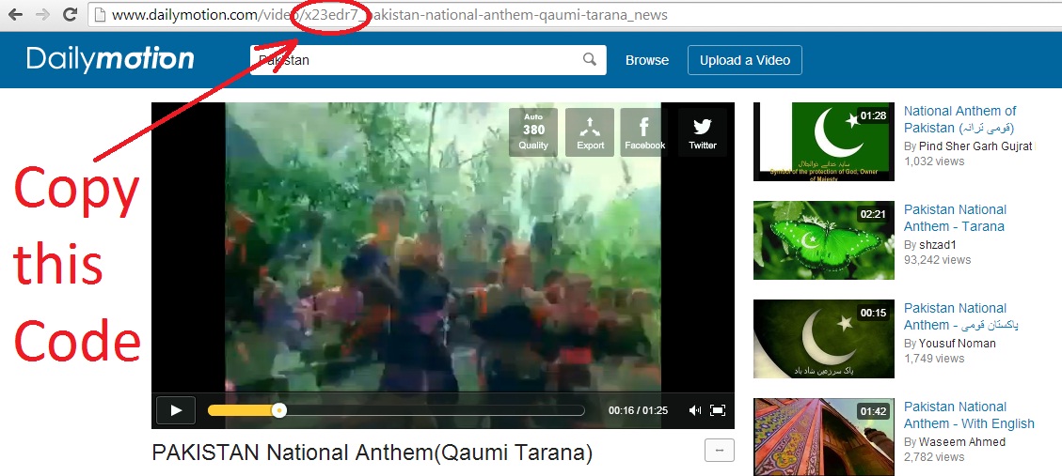
Task: Click the Upload a Video button
Action: (x=744, y=60)
